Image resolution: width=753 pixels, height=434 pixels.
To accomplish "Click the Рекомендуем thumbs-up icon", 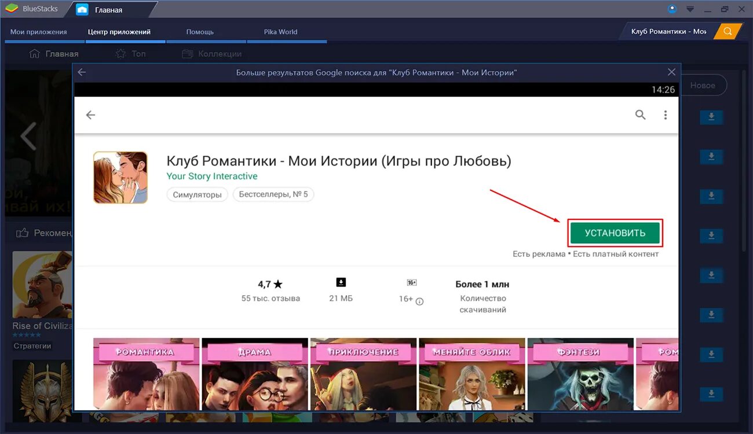I will coord(23,233).
